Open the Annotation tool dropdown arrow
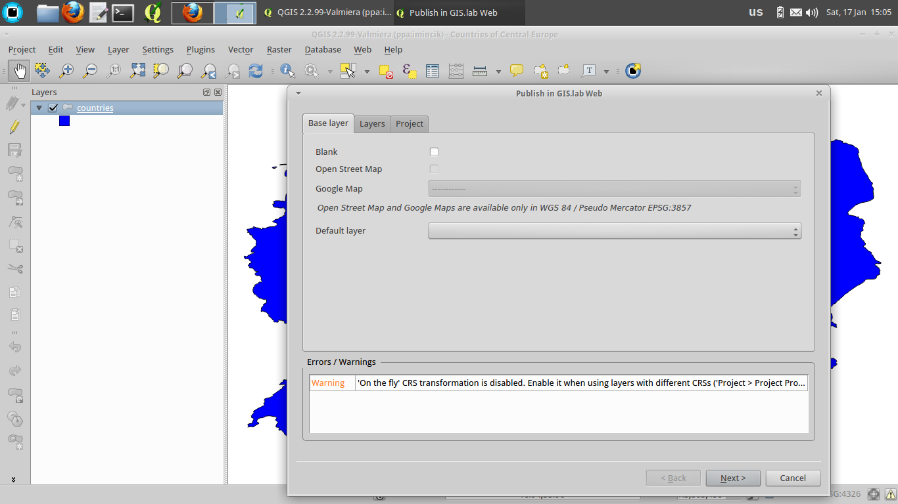This screenshot has height=504, width=898. tap(606, 71)
